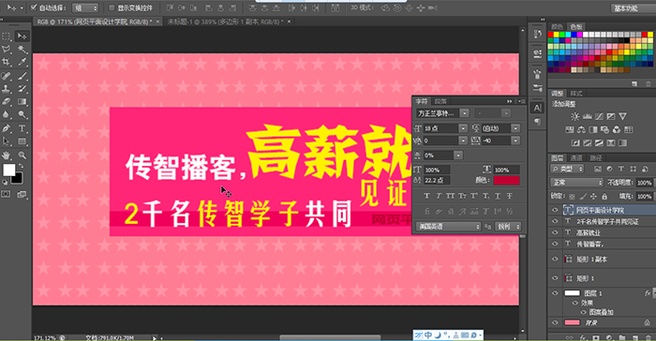Add a Curves adjustment layer
656x341 pixels.
click(x=599, y=116)
